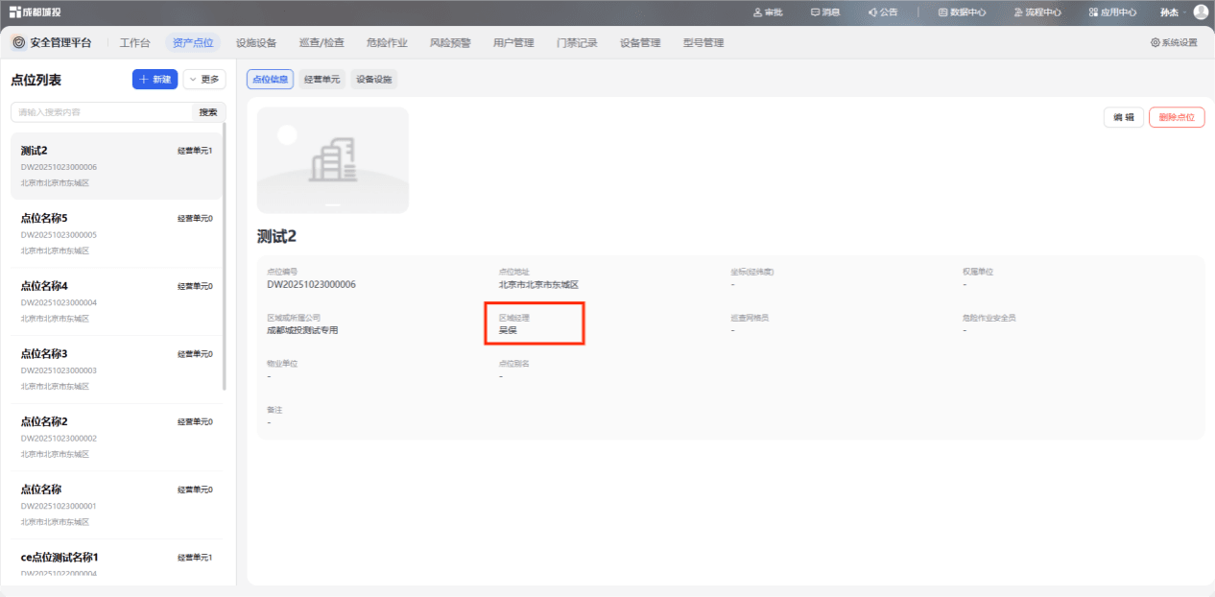Select 点位名称5 in the list
This screenshot has width=1215, height=597.
(116, 234)
